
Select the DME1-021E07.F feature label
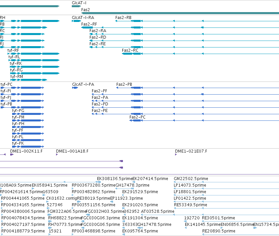pos(191,151)
